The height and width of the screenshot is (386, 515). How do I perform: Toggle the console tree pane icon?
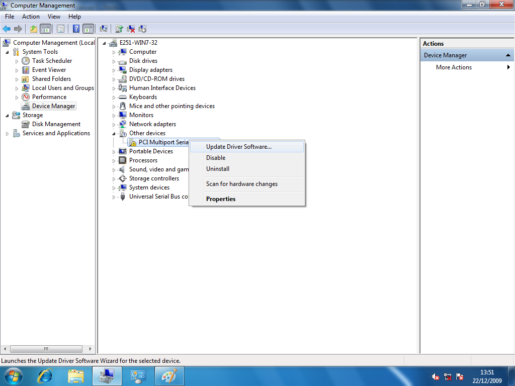(45, 29)
